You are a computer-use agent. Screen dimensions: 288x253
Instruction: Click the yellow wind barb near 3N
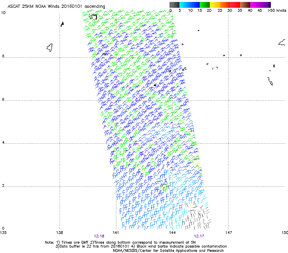[x=198, y=163]
